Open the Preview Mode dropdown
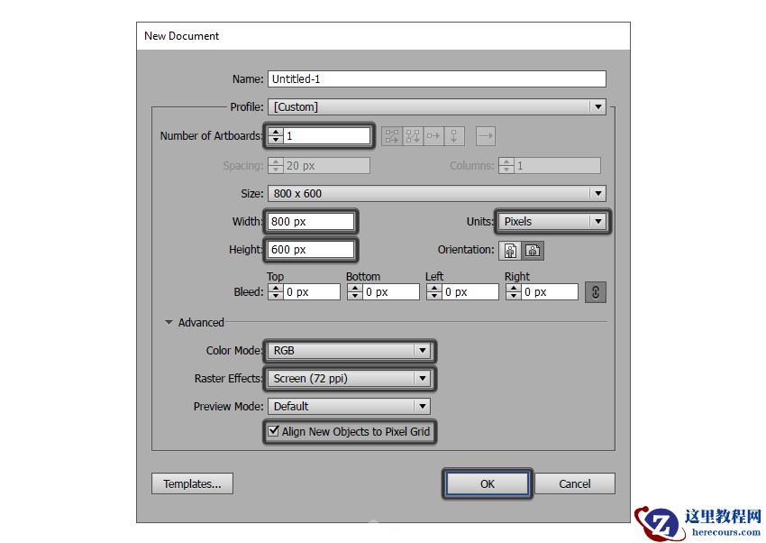This screenshot has height=543, width=766. click(x=349, y=406)
